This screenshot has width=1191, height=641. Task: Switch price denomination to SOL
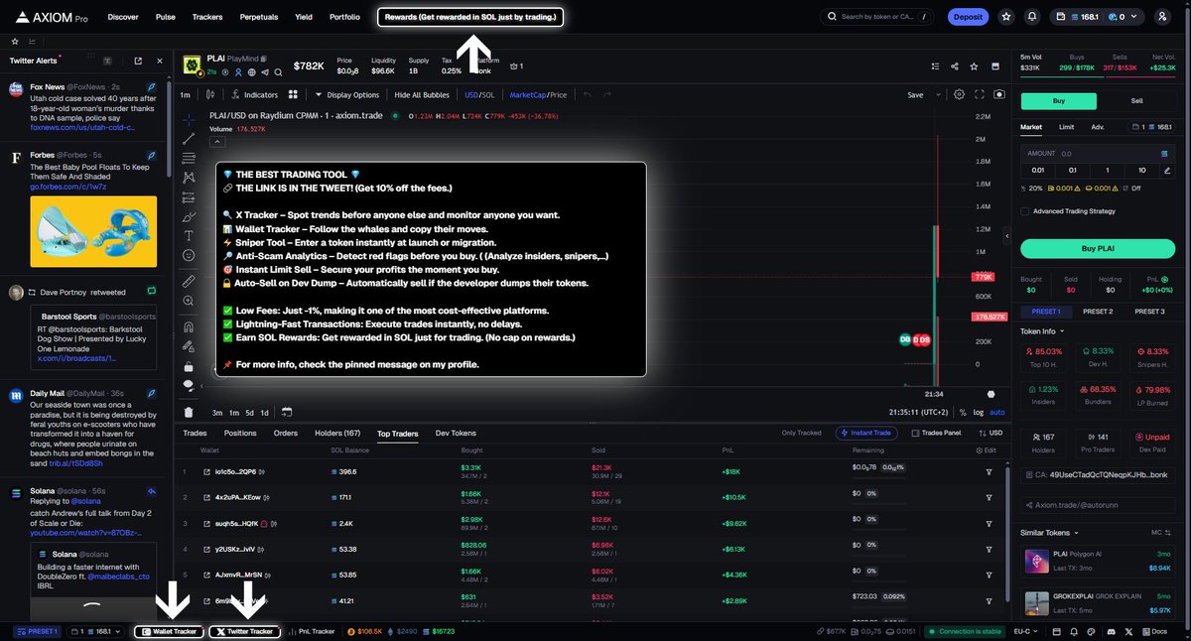[487, 95]
